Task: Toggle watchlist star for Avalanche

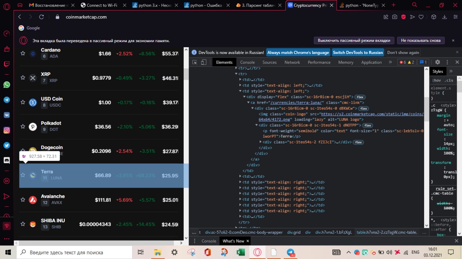Action: tap(23, 200)
